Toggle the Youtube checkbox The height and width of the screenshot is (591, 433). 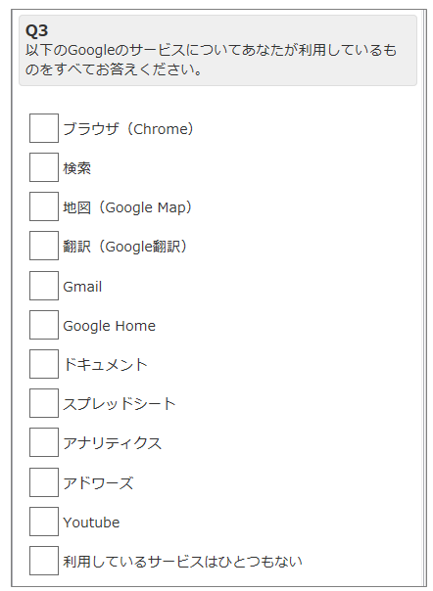coord(44,522)
